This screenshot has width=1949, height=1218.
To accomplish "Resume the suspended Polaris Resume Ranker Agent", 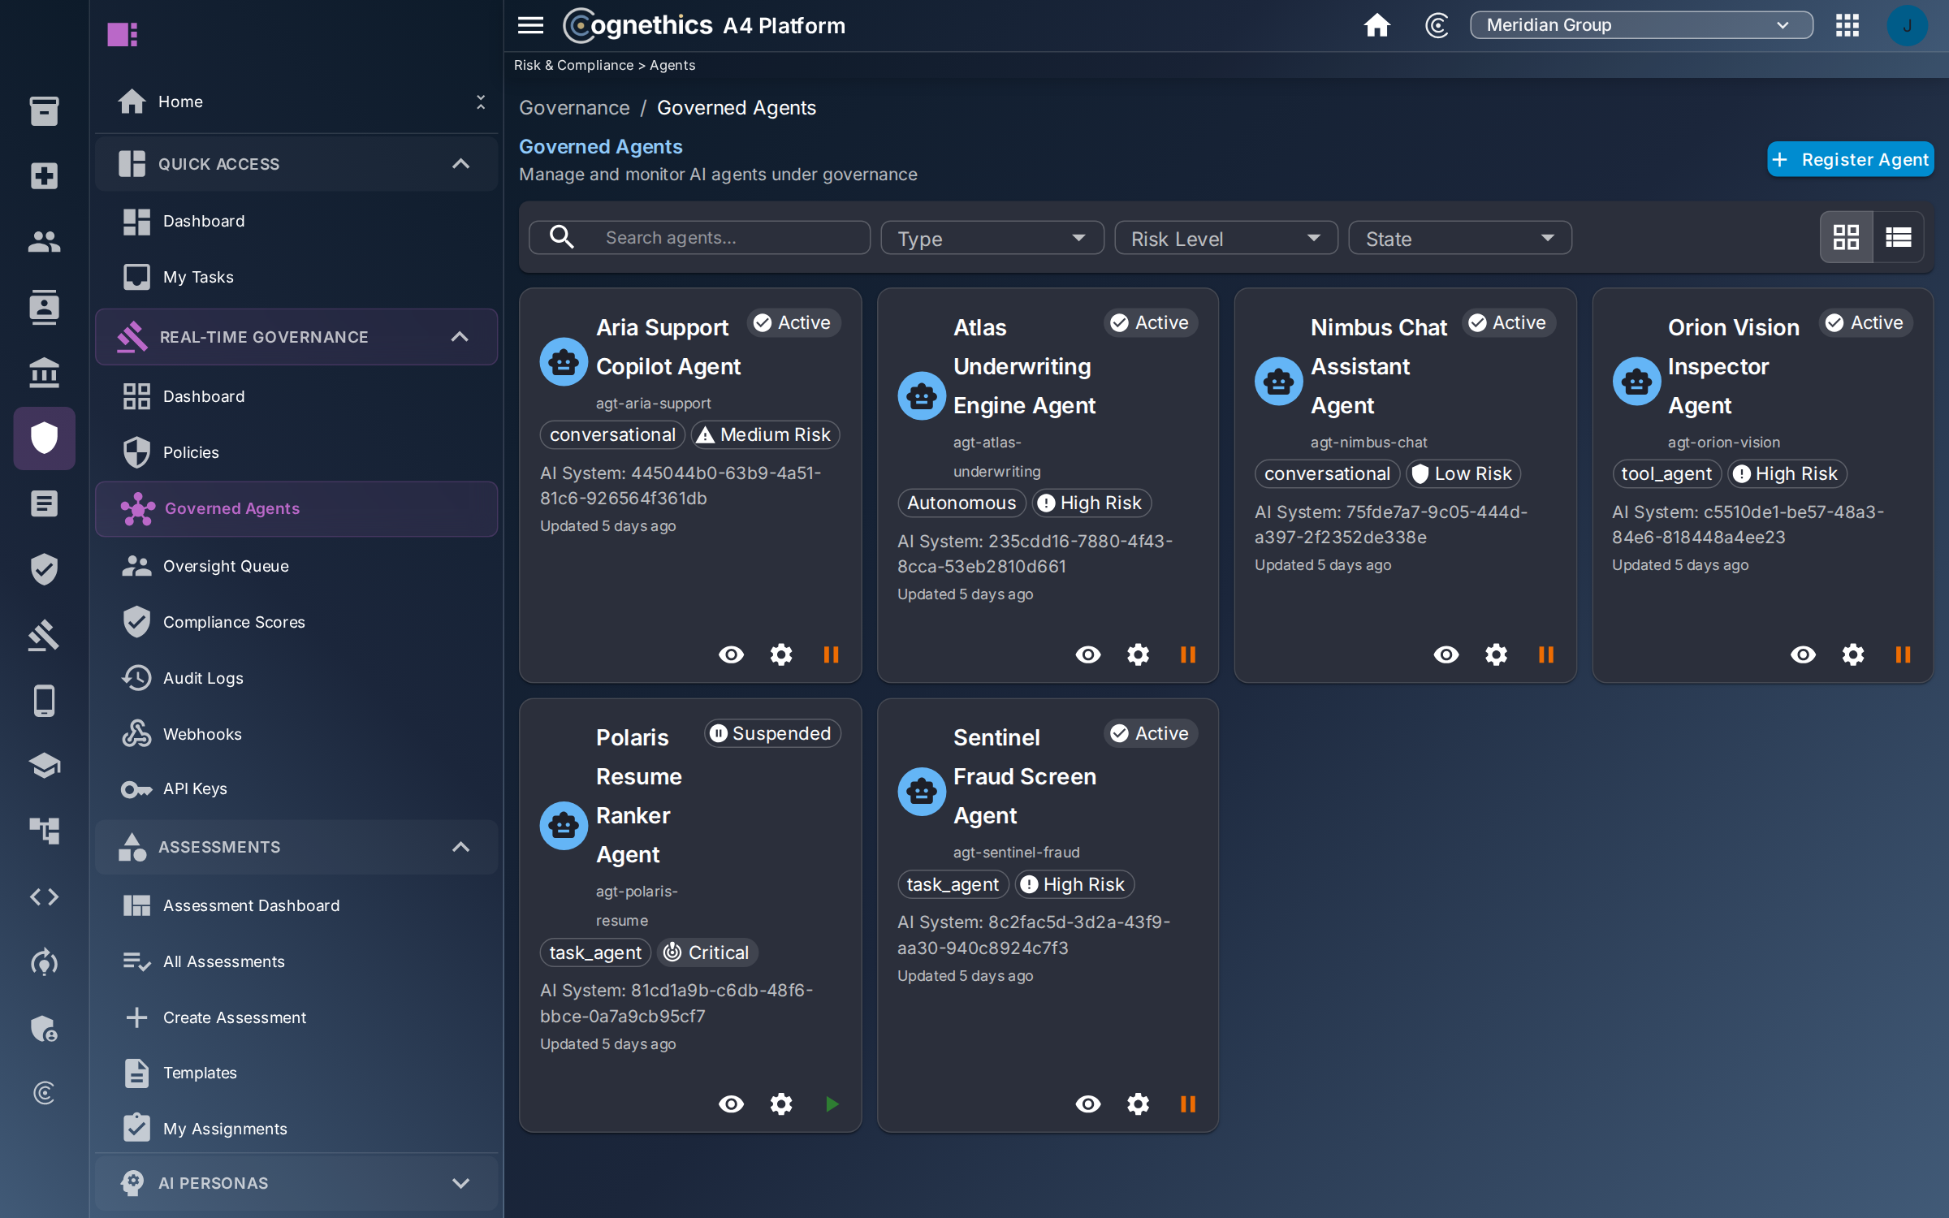I will [x=831, y=1104].
